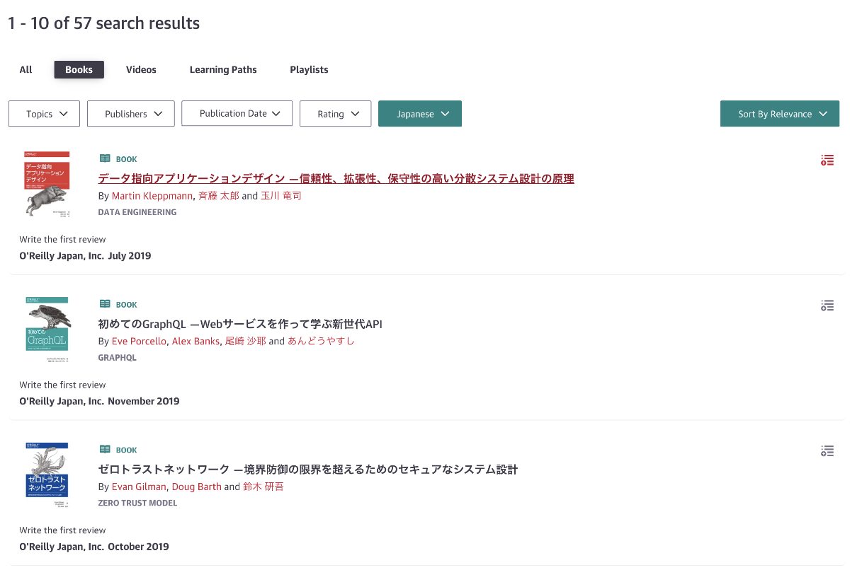Click the blue ゼロトラスト book cover thumbnail
Viewport: 850px width, 570px height.
click(x=47, y=475)
